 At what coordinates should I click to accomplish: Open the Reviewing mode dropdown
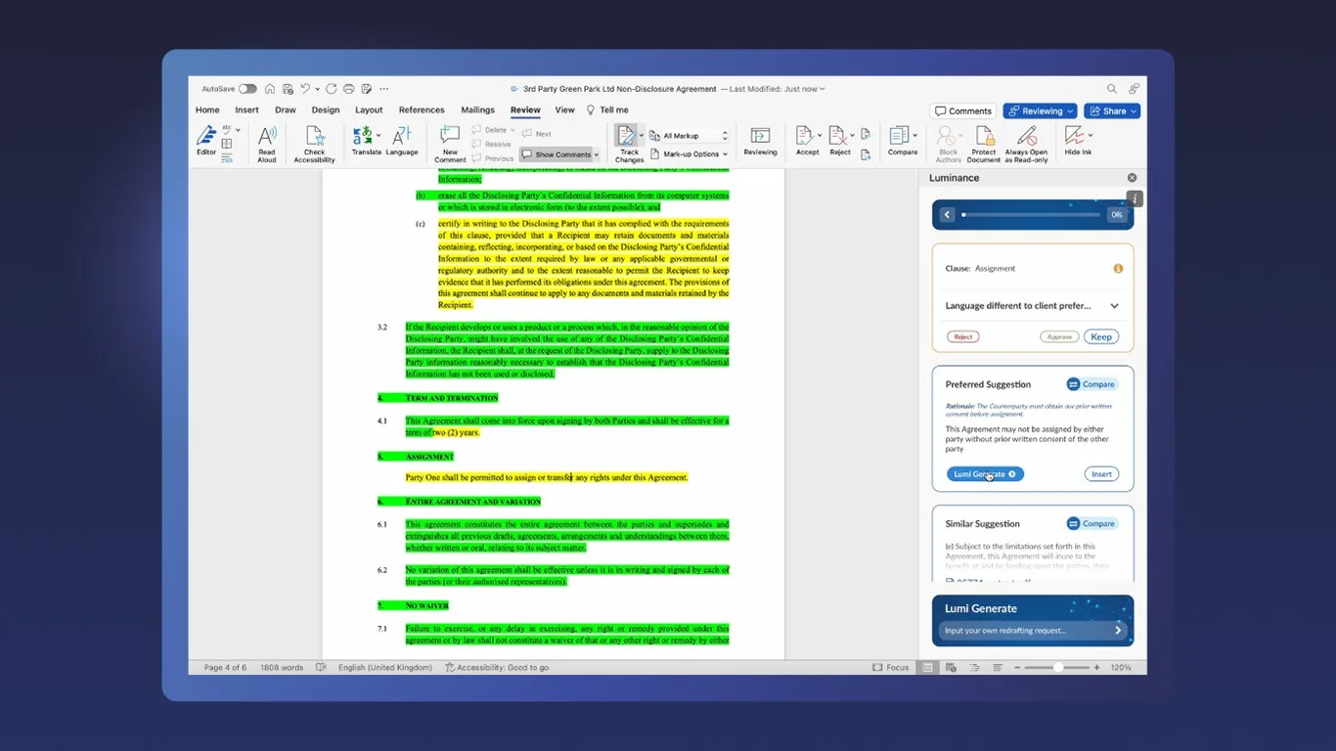(x=1040, y=111)
